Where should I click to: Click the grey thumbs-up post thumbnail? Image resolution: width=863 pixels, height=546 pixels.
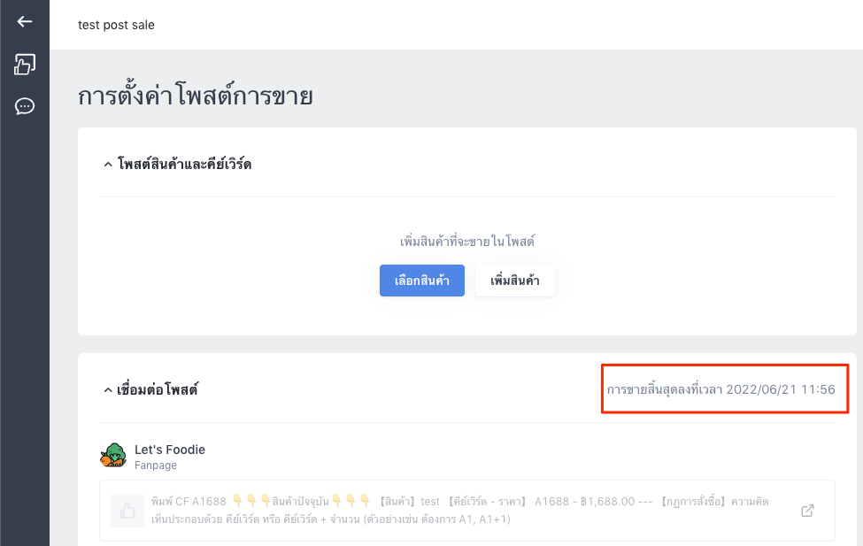coord(127,511)
